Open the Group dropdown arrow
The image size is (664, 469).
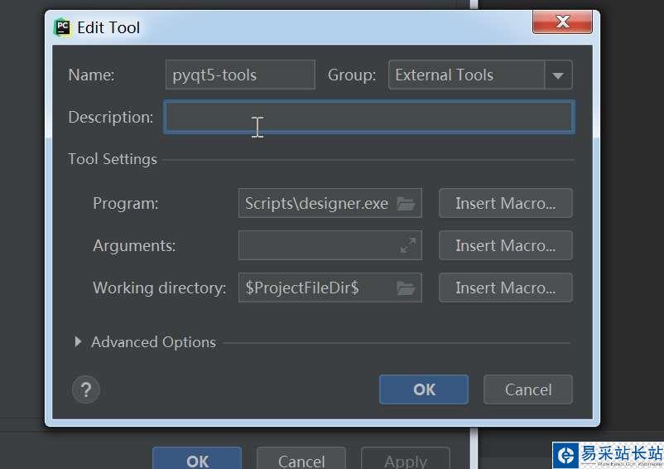(558, 75)
